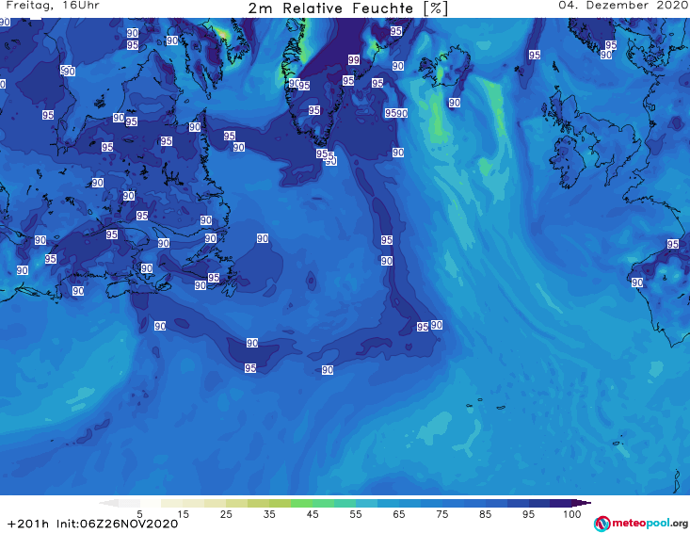690x533 pixels.
Task: Click the '65' value on the color scale
Action: point(399,514)
